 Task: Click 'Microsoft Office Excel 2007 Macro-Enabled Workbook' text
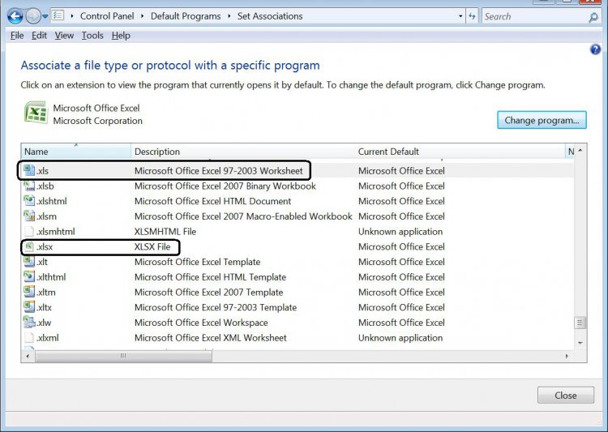[243, 216]
